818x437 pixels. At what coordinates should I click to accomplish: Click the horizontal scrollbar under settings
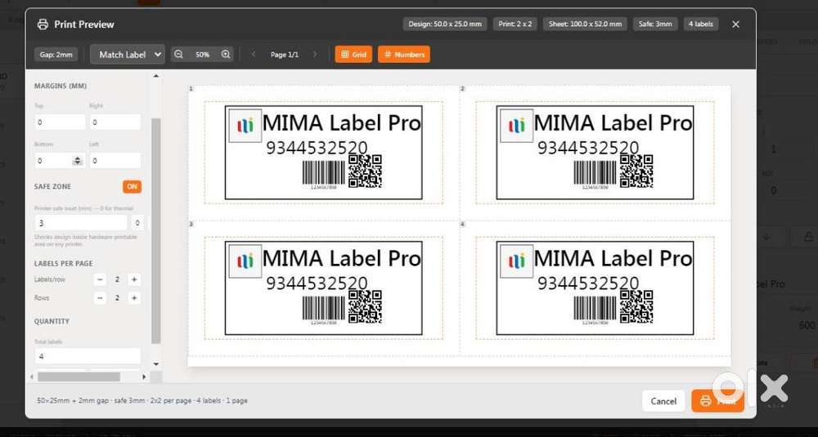[x=79, y=376]
